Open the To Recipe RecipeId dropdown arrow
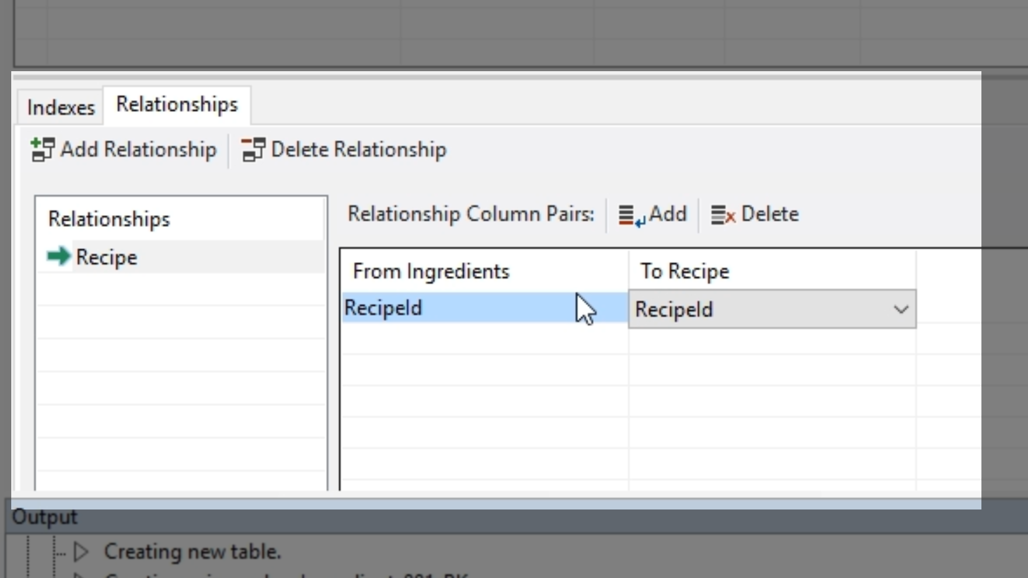1028x578 pixels. pos(901,309)
